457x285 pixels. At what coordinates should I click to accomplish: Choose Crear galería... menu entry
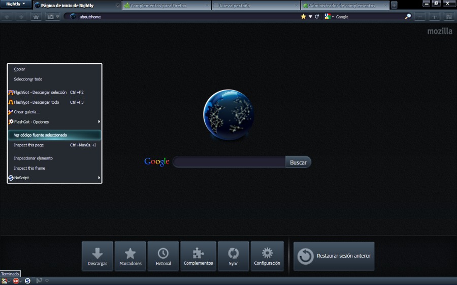click(54, 112)
